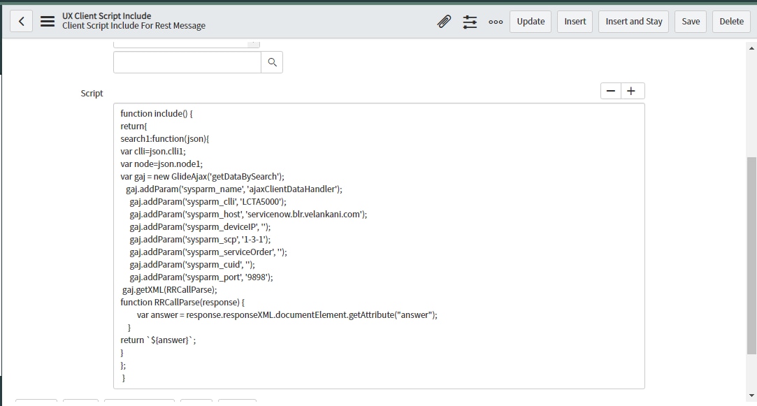Screen dimensions: 757x406
Task: Shrink script editor with minus button
Action: point(611,91)
